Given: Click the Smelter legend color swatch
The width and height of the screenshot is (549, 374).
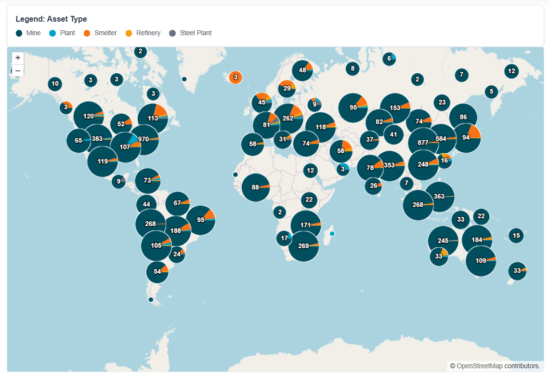Looking at the screenshot, I should [87, 33].
